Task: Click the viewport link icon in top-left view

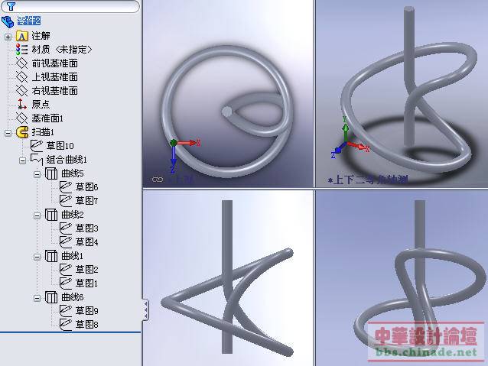Action: click(158, 180)
